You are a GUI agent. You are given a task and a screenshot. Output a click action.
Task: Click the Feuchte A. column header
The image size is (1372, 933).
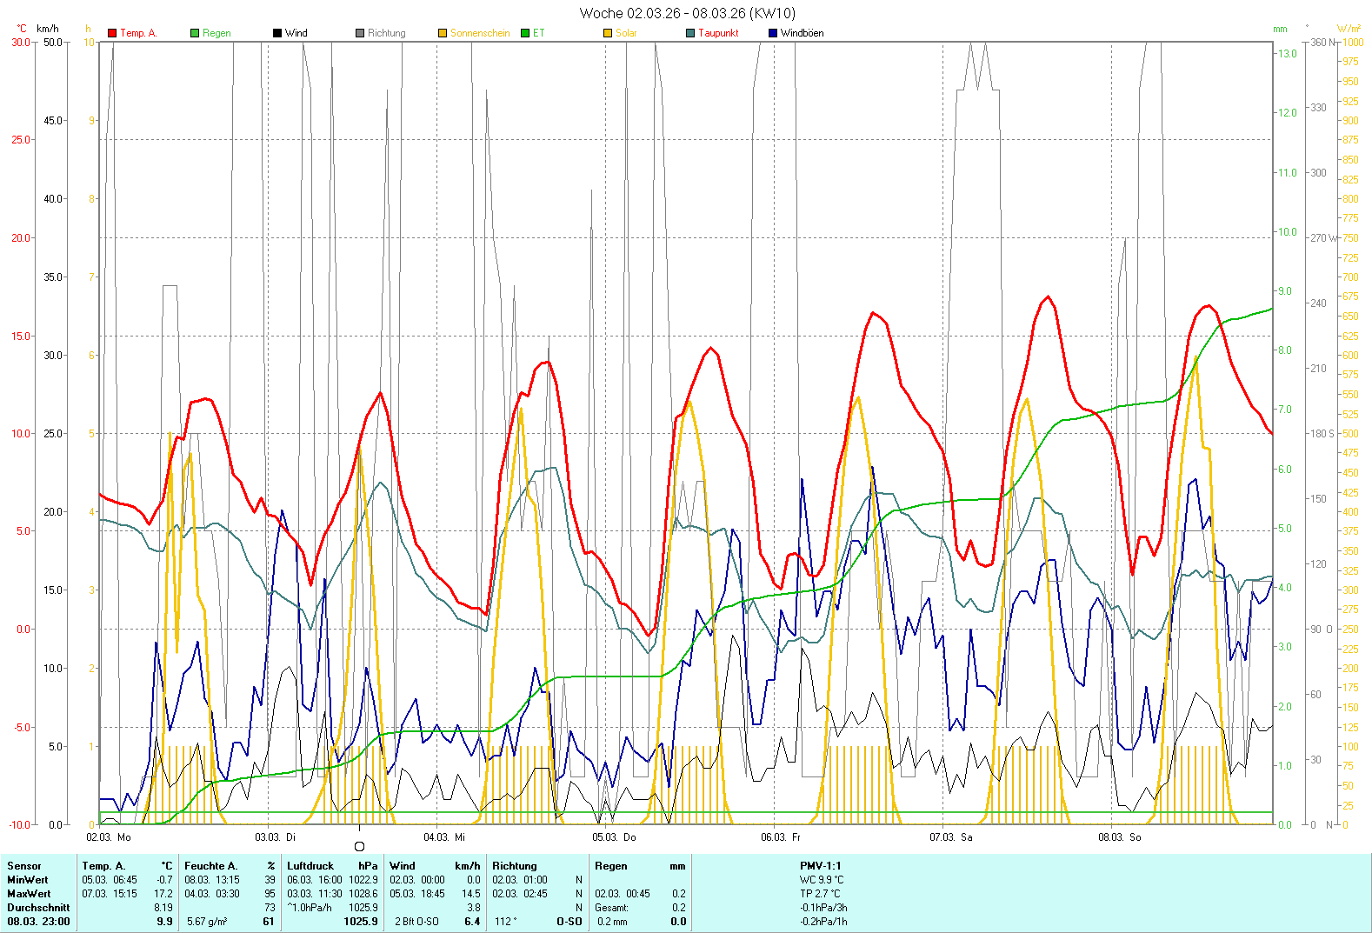coord(210,866)
